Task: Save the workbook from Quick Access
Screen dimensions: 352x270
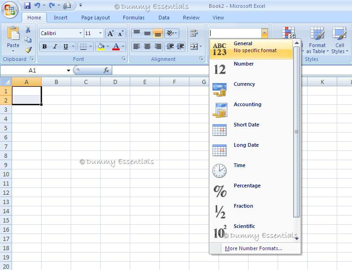Action: [27, 6]
